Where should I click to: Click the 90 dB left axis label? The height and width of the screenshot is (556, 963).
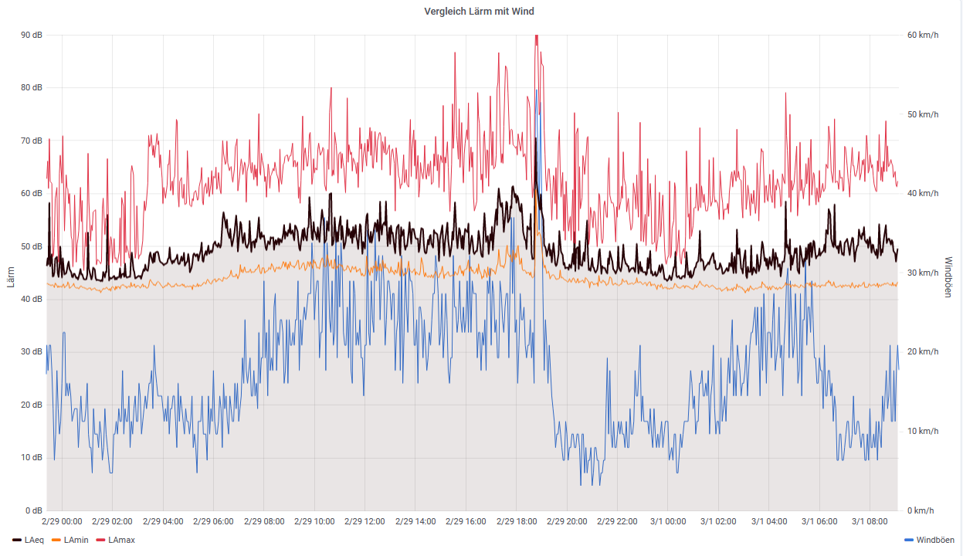[x=32, y=35]
